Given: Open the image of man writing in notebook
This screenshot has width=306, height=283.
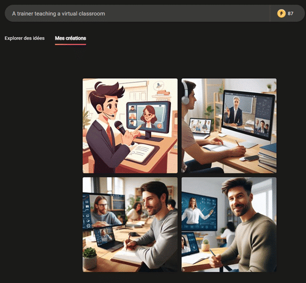Looking at the screenshot, I should [x=130, y=224].
